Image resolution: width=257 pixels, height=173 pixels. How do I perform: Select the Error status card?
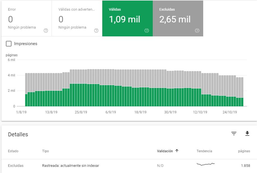coord(27,18)
